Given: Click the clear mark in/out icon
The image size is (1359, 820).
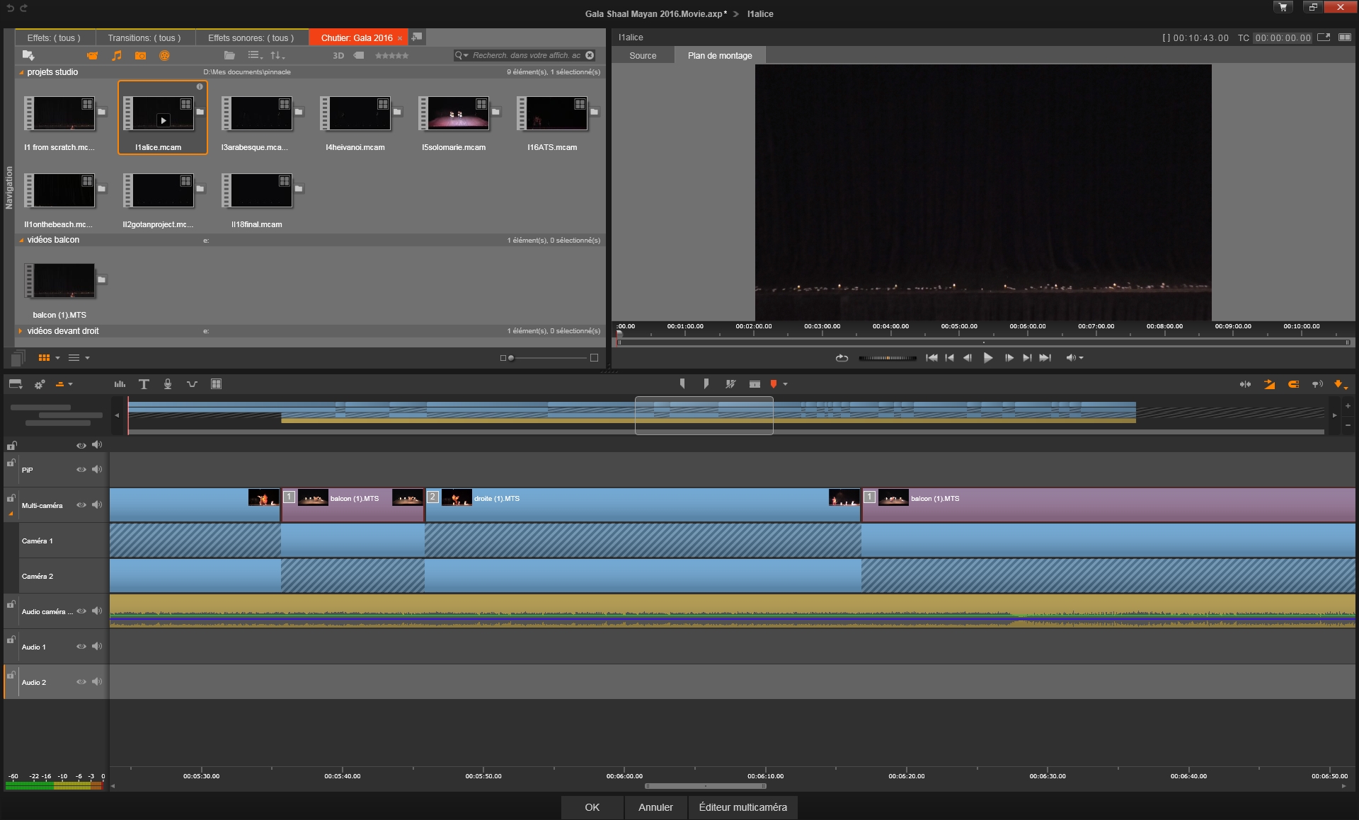Looking at the screenshot, I should pos(730,384).
